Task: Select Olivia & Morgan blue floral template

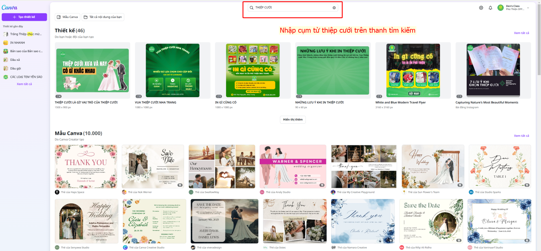Action: coord(499,221)
